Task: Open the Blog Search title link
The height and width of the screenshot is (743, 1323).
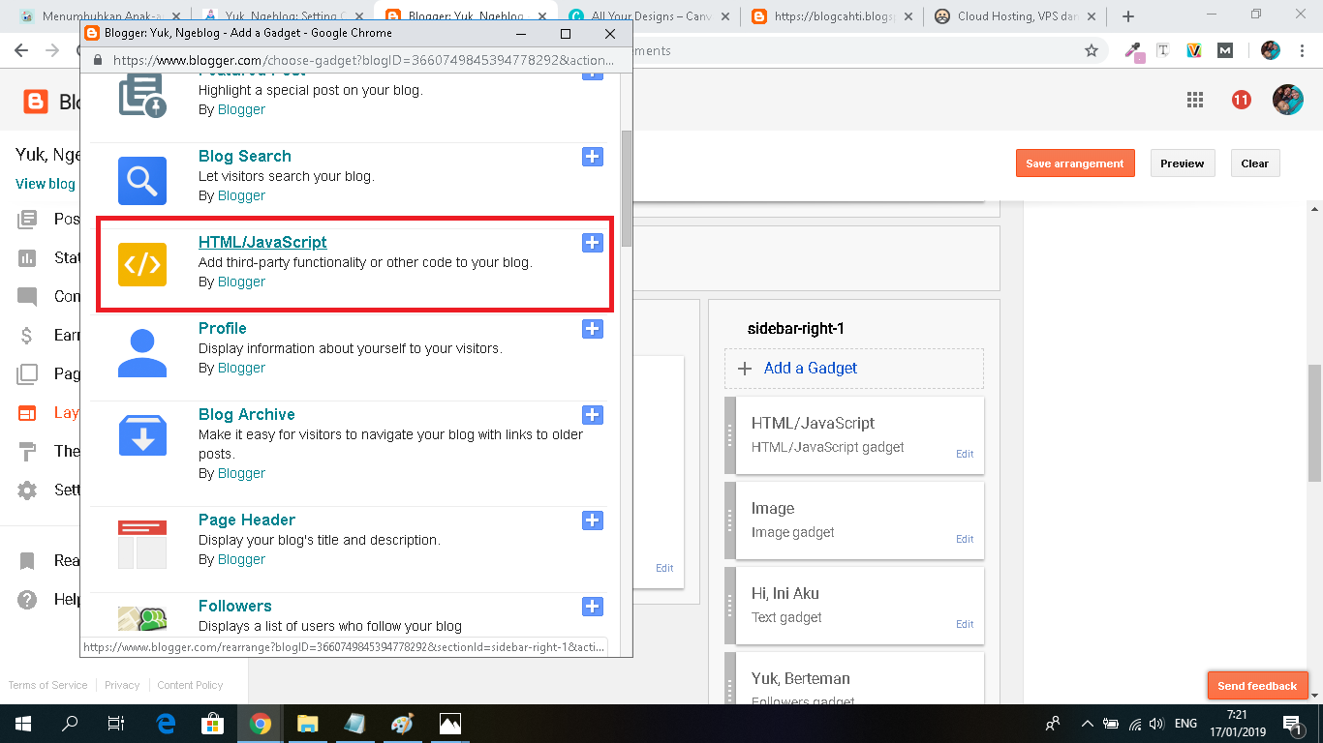Action: pos(244,156)
